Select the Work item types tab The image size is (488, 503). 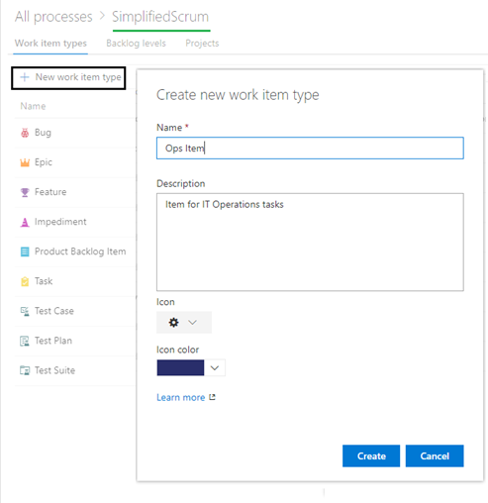(x=50, y=44)
